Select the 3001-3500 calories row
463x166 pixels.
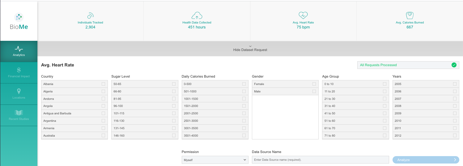[215, 128]
